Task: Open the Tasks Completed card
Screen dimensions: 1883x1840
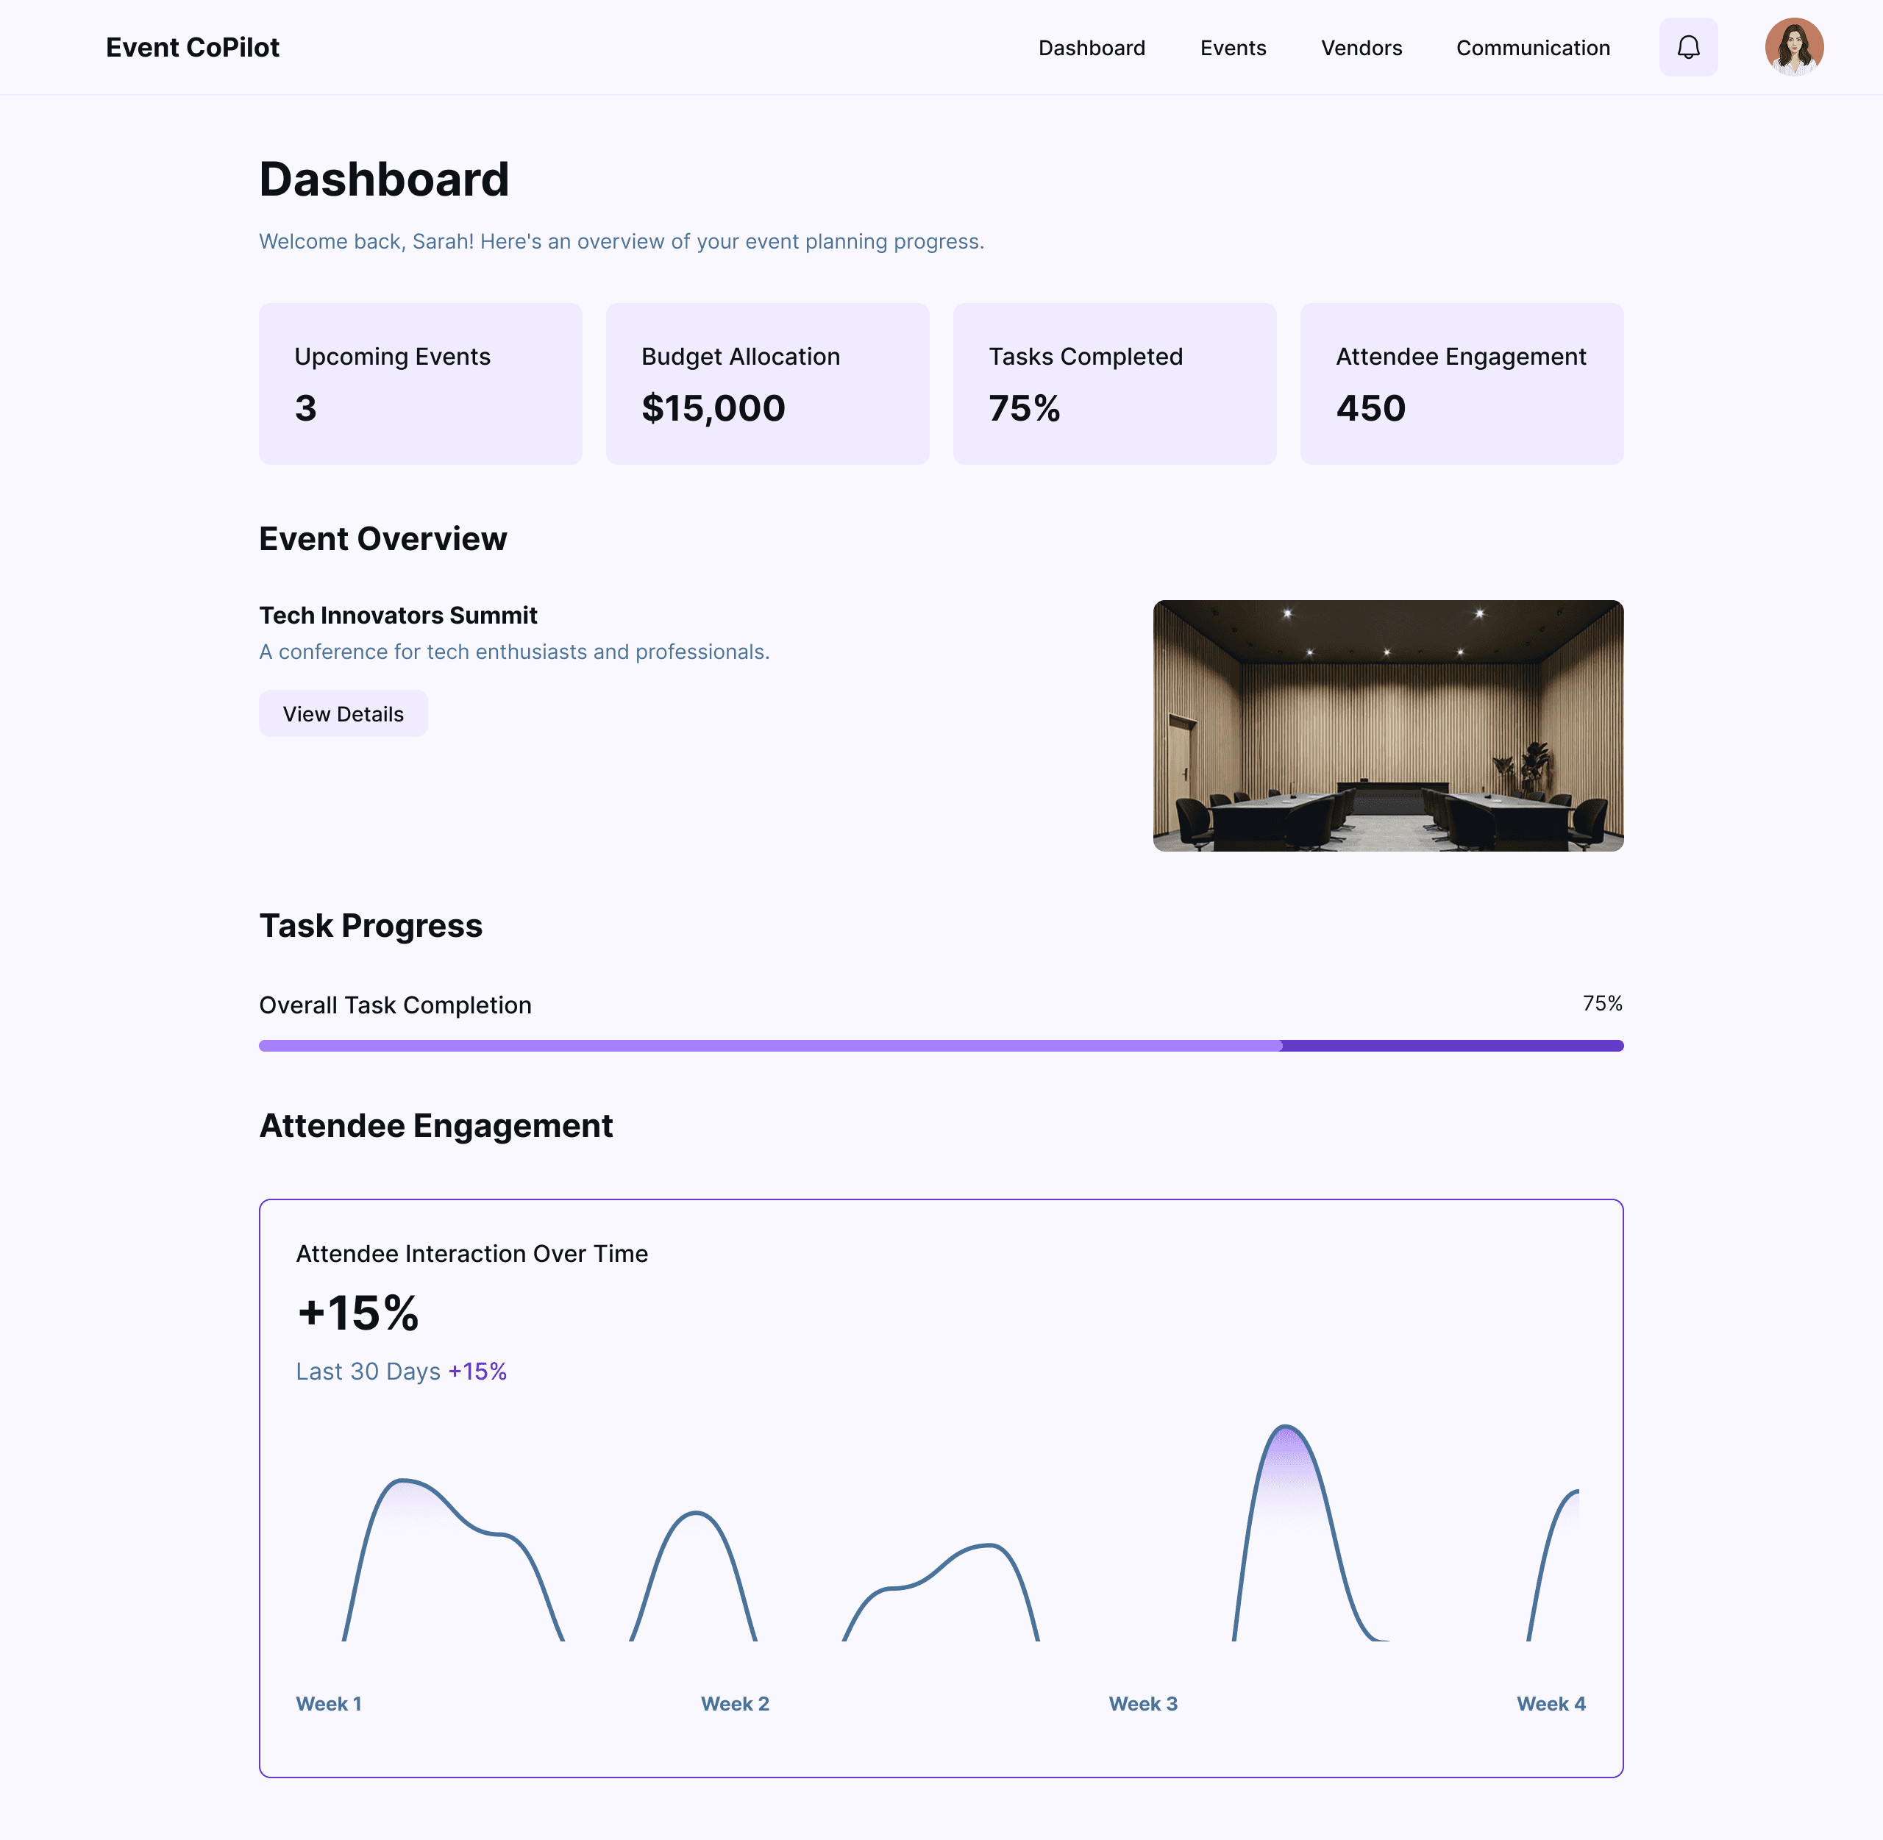Action: point(1114,384)
